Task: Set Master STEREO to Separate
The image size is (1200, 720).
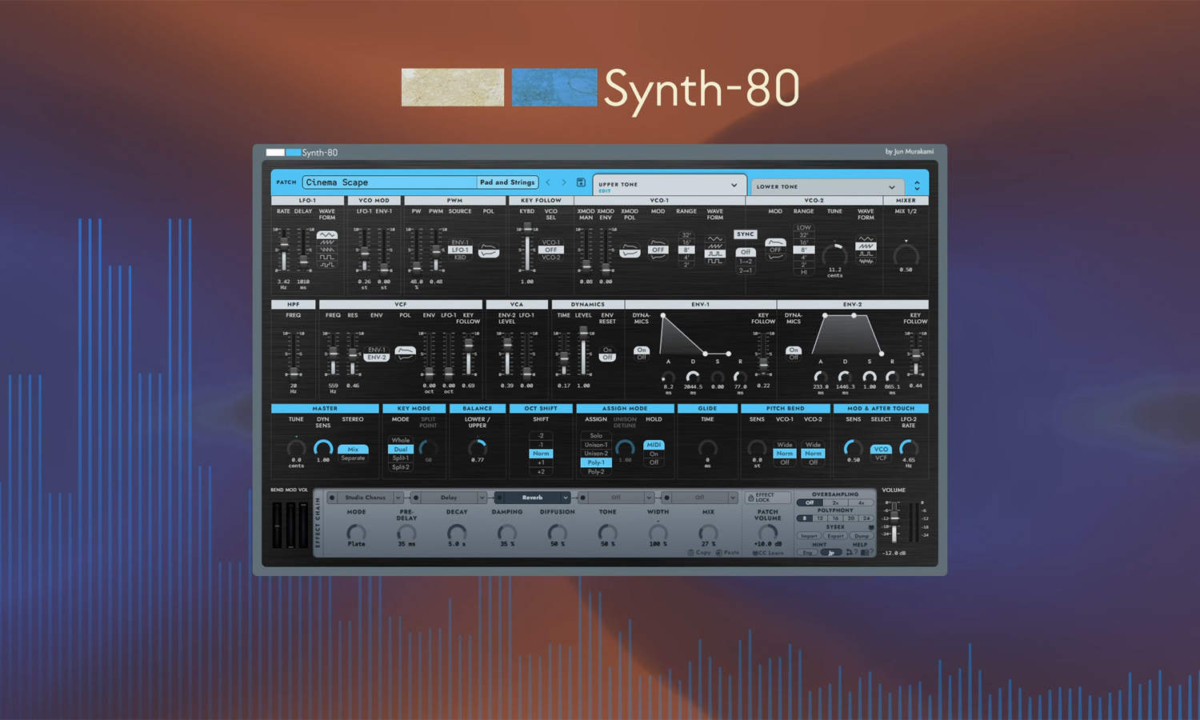Action: [x=353, y=458]
